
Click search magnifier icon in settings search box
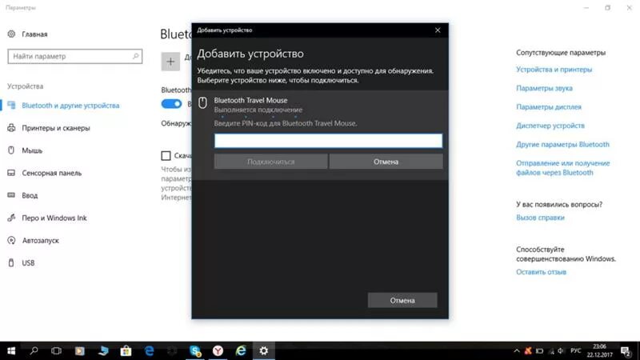click(x=135, y=56)
